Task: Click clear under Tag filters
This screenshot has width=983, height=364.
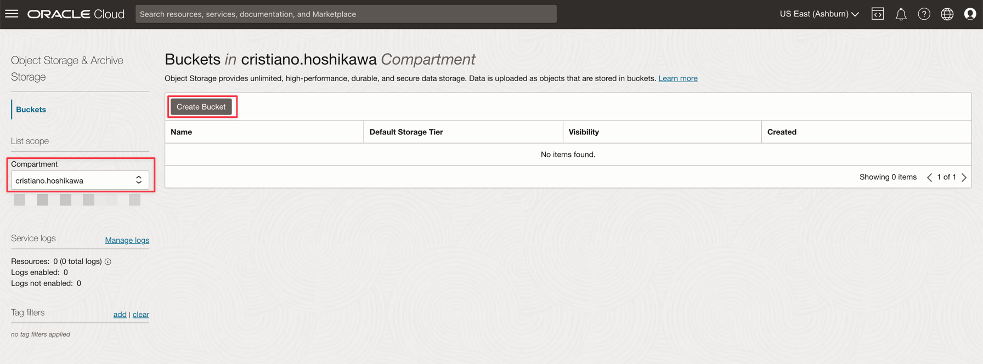Action: 141,314
